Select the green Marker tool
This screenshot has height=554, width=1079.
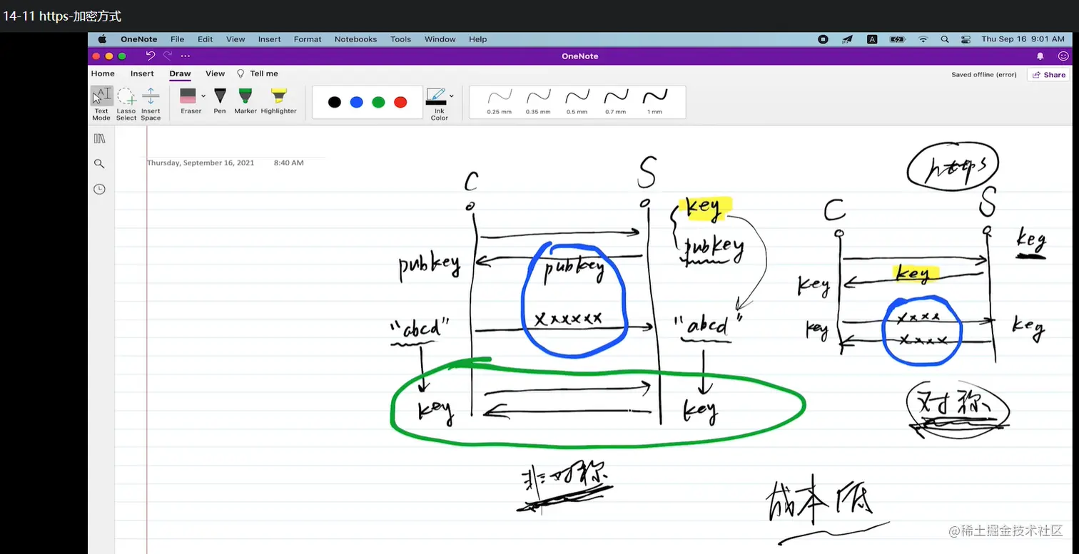pyautogui.click(x=245, y=101)
